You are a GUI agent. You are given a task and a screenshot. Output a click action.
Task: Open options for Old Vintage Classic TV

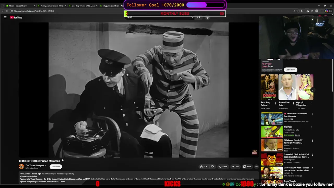312,140
